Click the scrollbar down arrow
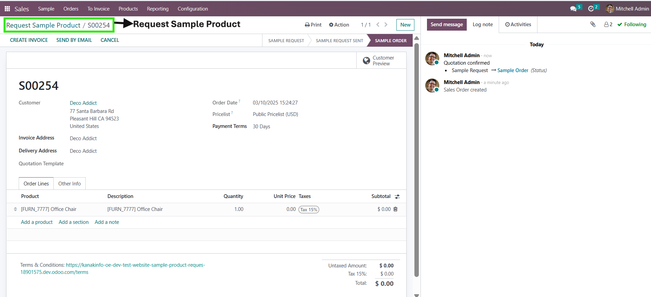651x297 pixels. (416, 295)
